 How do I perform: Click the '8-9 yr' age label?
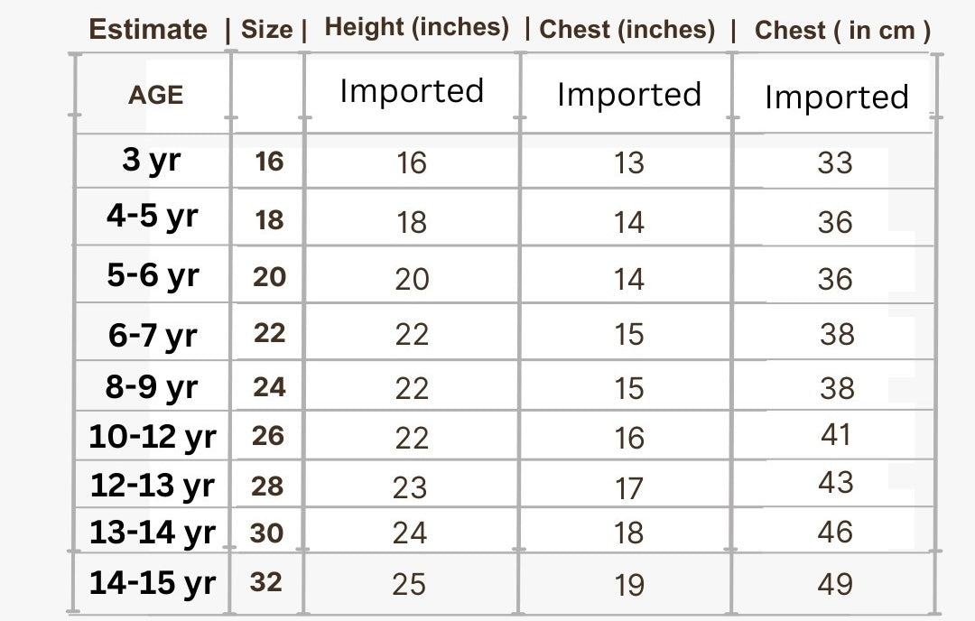tap(152, 387)
